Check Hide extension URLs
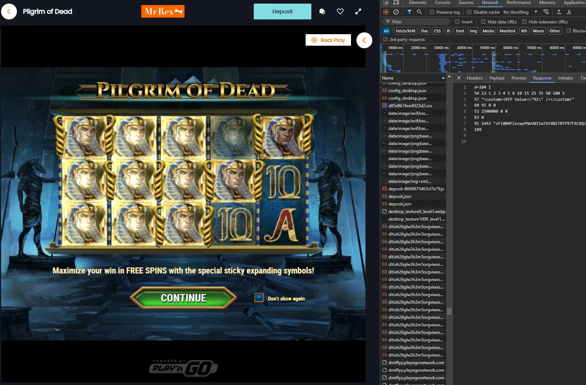 point(524,22)
